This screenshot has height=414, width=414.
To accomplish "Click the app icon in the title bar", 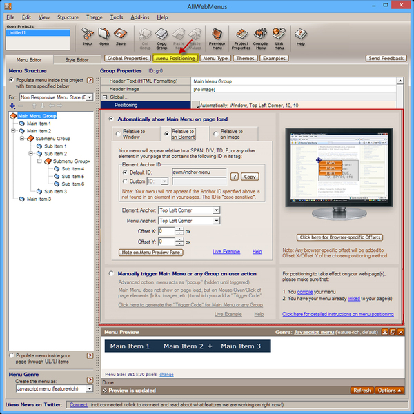I will (x=8, y=6).
